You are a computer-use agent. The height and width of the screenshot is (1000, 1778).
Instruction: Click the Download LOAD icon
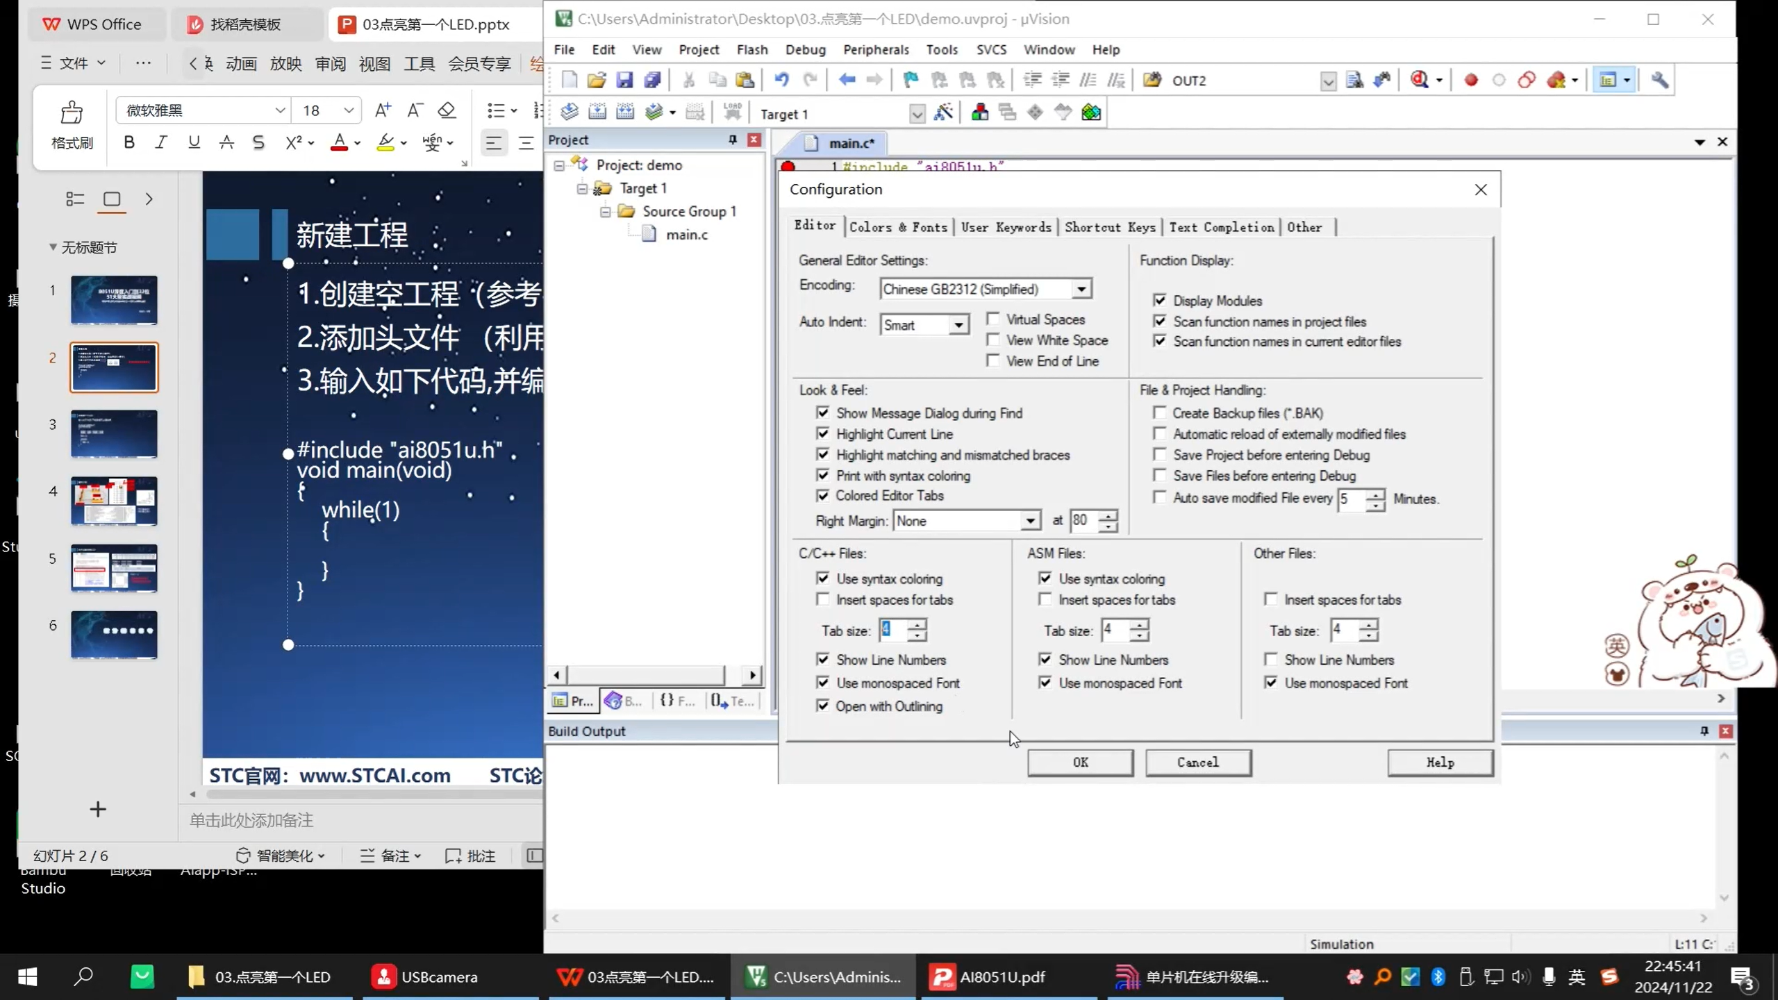point(732,112)
